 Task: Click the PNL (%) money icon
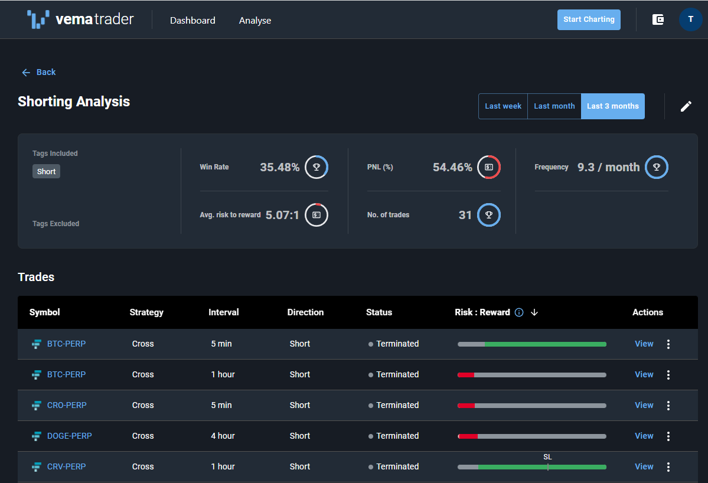coord(489,167)
